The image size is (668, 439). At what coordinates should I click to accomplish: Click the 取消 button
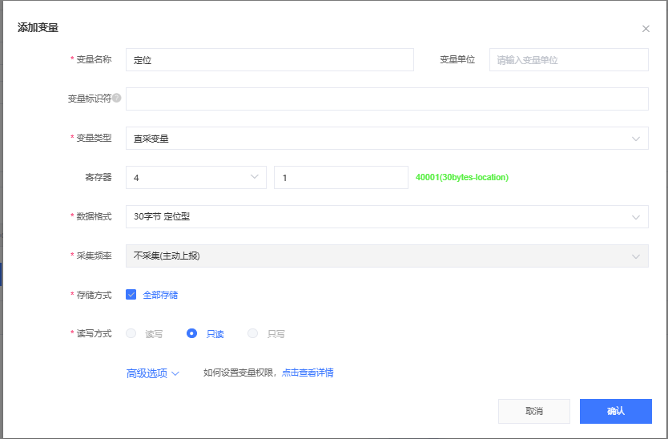pos(533,411)
